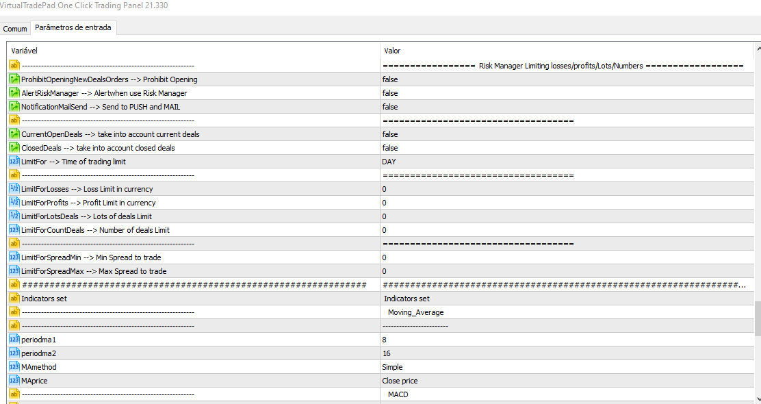761x404 pixels.
Task: Click the Indicators set string icon
Action: (x=14, y=299)
